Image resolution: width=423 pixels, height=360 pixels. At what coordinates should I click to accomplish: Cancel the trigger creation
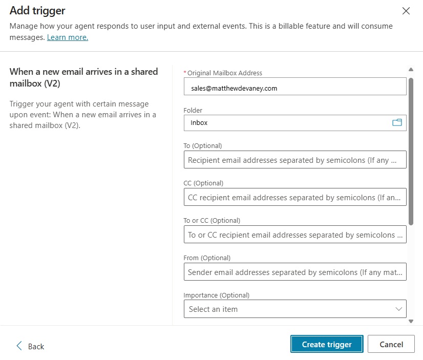pyautogui.click(x=391, y=344)
